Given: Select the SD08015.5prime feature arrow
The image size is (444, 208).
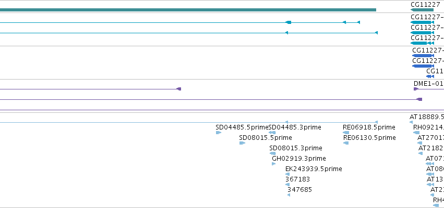Looking at the screenshot, I should (x=242, y=143).
